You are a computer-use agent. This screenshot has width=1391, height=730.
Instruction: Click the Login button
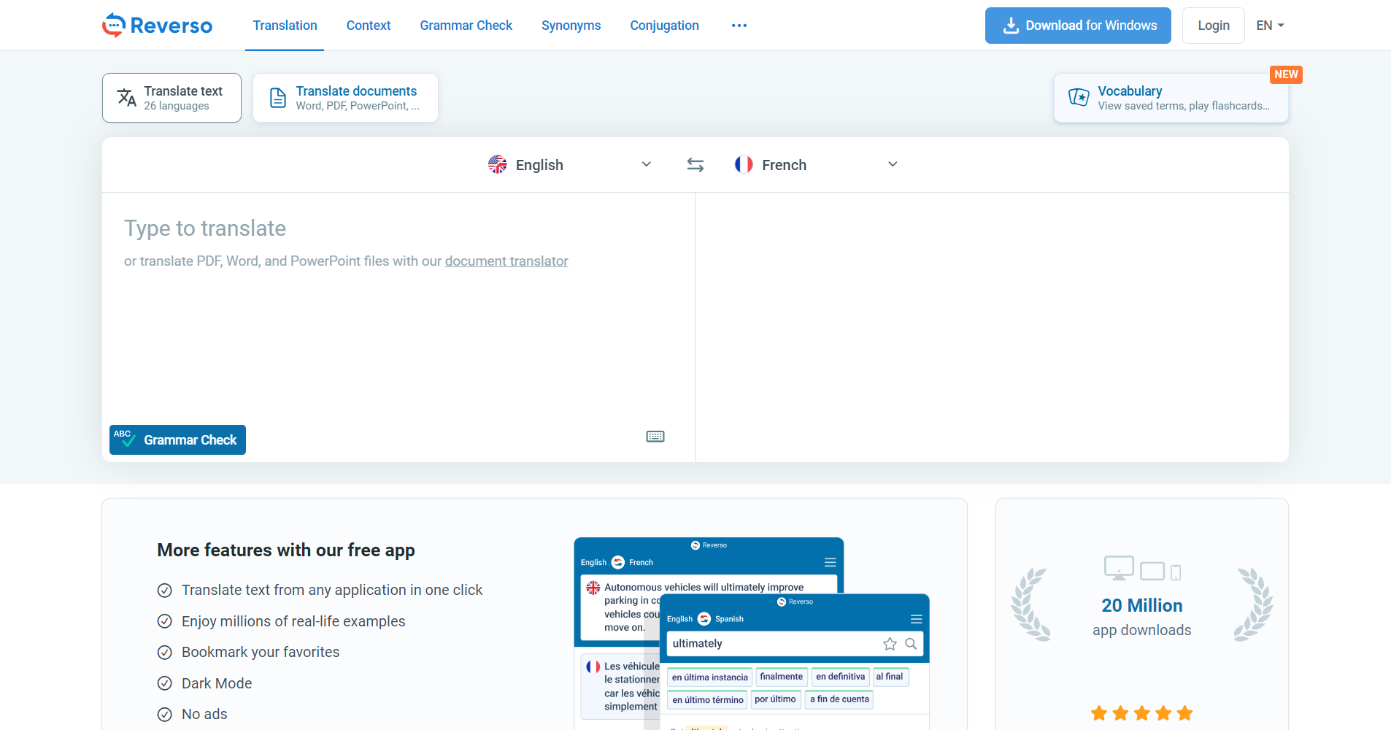tap(1214, 26)
